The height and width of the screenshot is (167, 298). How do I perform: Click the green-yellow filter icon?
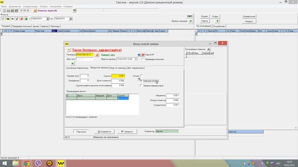(x=8, y=19)
